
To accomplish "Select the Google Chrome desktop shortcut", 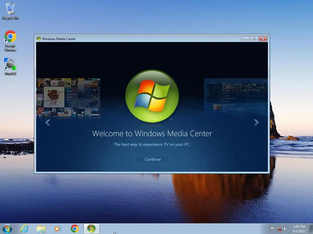I will click(x=10, y=41).
